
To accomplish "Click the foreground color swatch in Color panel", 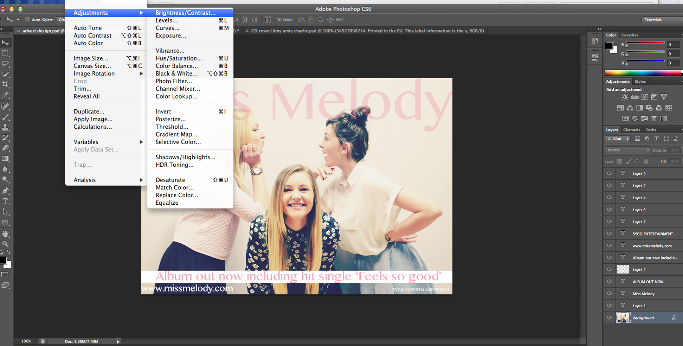I will tap(609, 46).
